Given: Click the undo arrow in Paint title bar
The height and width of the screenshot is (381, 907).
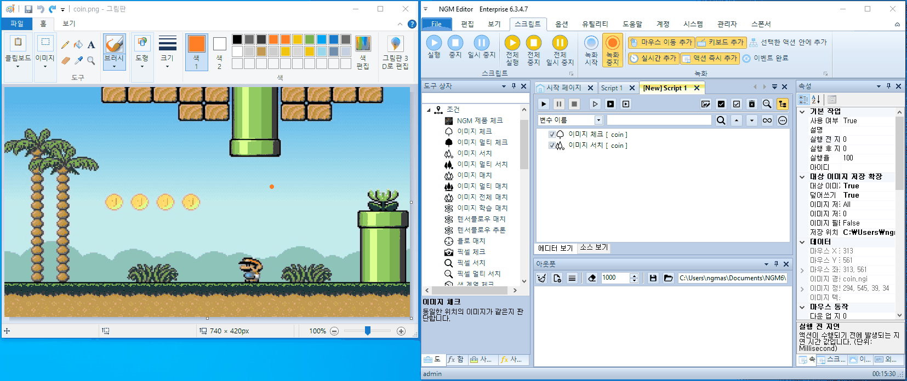Looking at the screenshot, I should click(40, 9).
